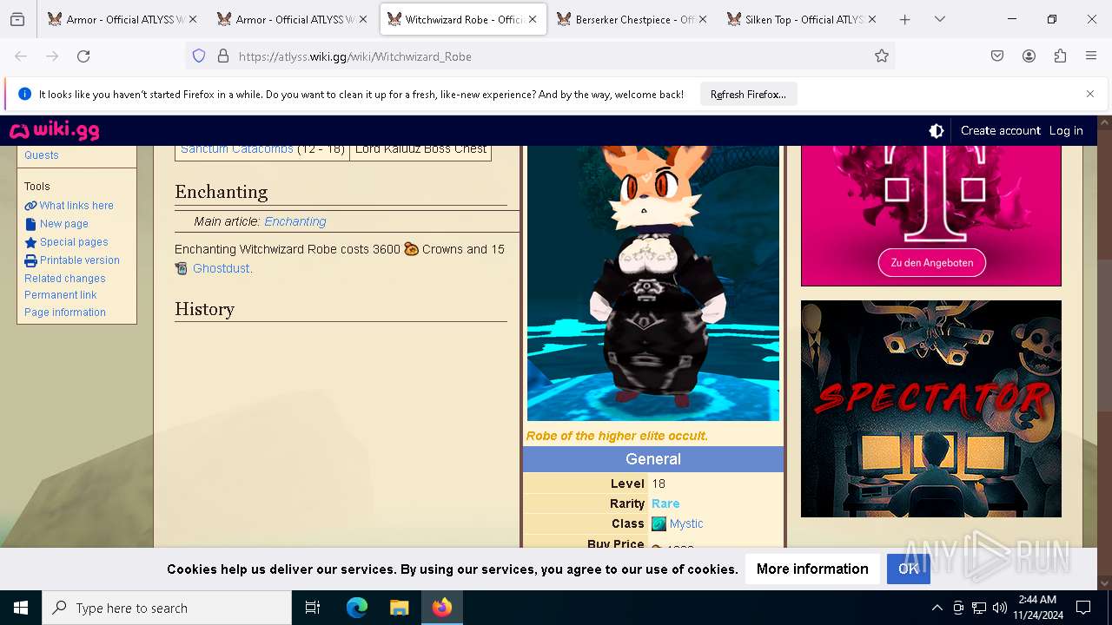Click Create account link

click(x=1000, y=131)
